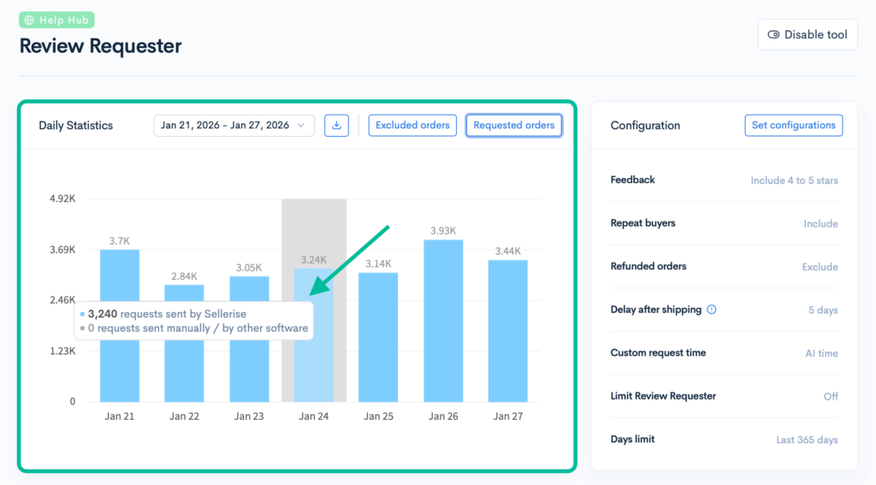Switch to Requested orders view
The width and height of the screenshot is (876, 485).
point(513,126)
